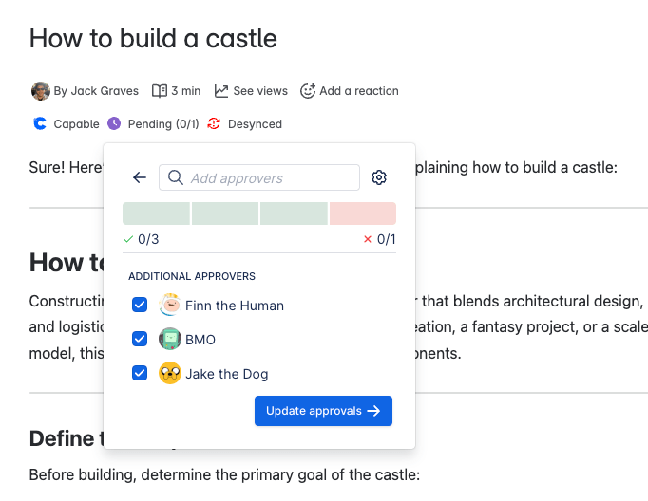Open the Capable status label
Screen dimensions: 648x501
pos(76,123)
